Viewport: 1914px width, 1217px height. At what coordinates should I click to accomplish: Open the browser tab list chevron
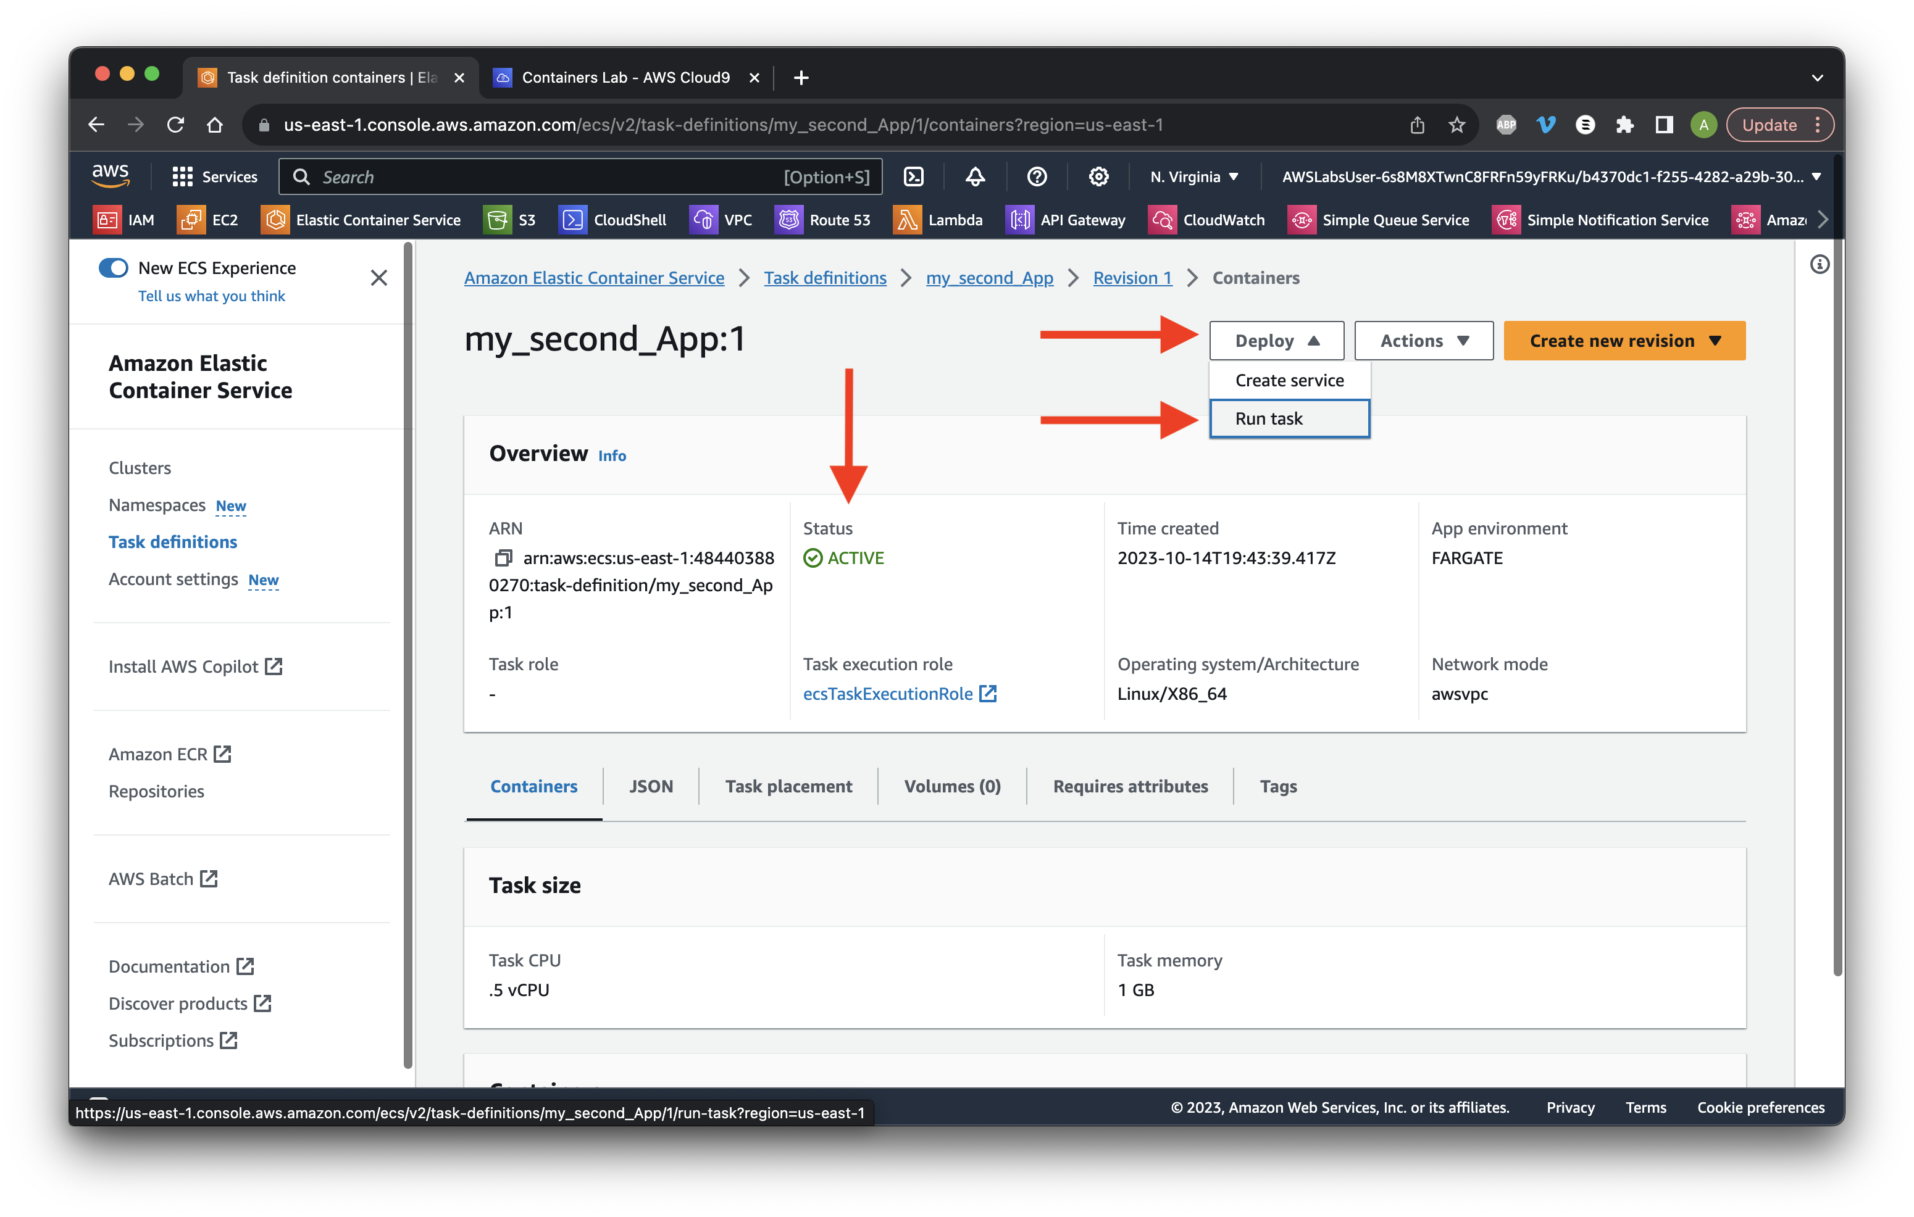[x=1817, y=78]
